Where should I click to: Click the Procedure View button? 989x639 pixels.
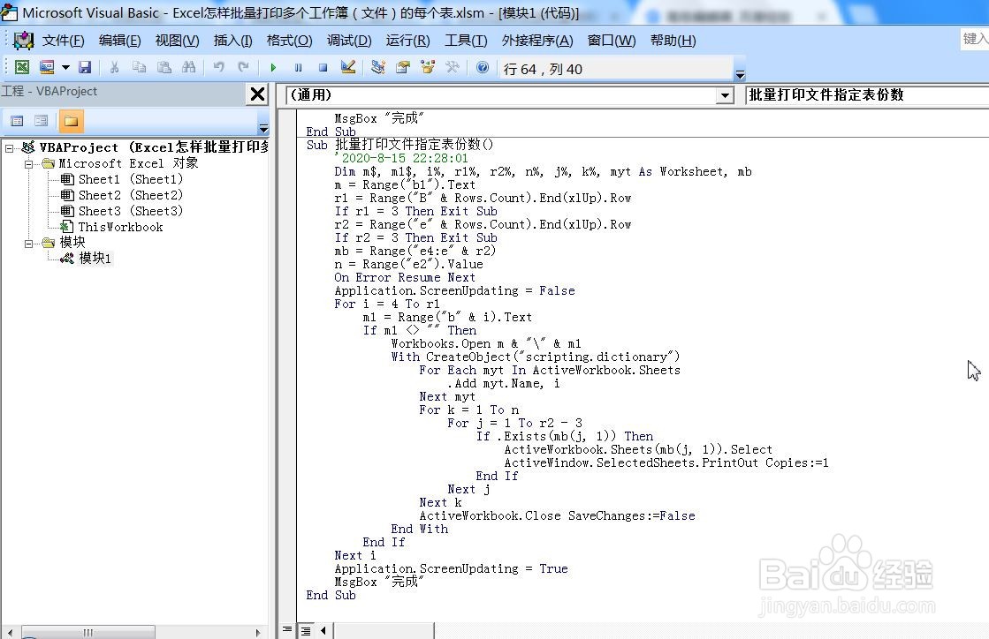[x=287, y=629]
